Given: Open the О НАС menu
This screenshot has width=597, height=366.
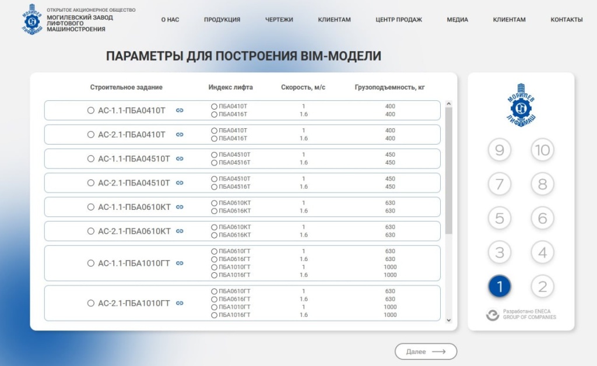Looking at the screenshot, I should (170, 19).
